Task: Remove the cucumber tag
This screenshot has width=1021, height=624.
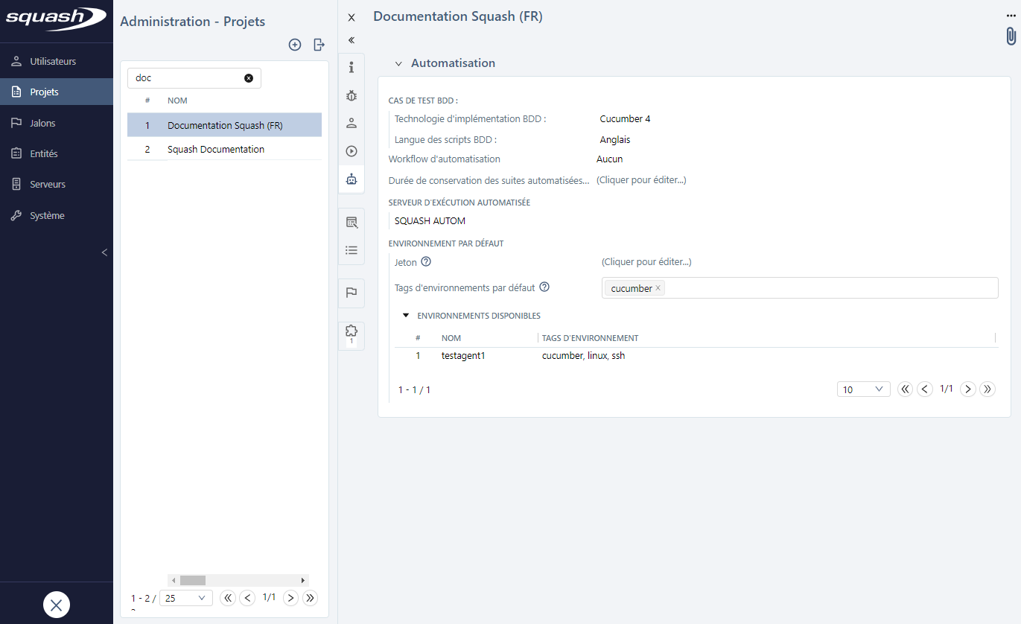Action: 658,288
